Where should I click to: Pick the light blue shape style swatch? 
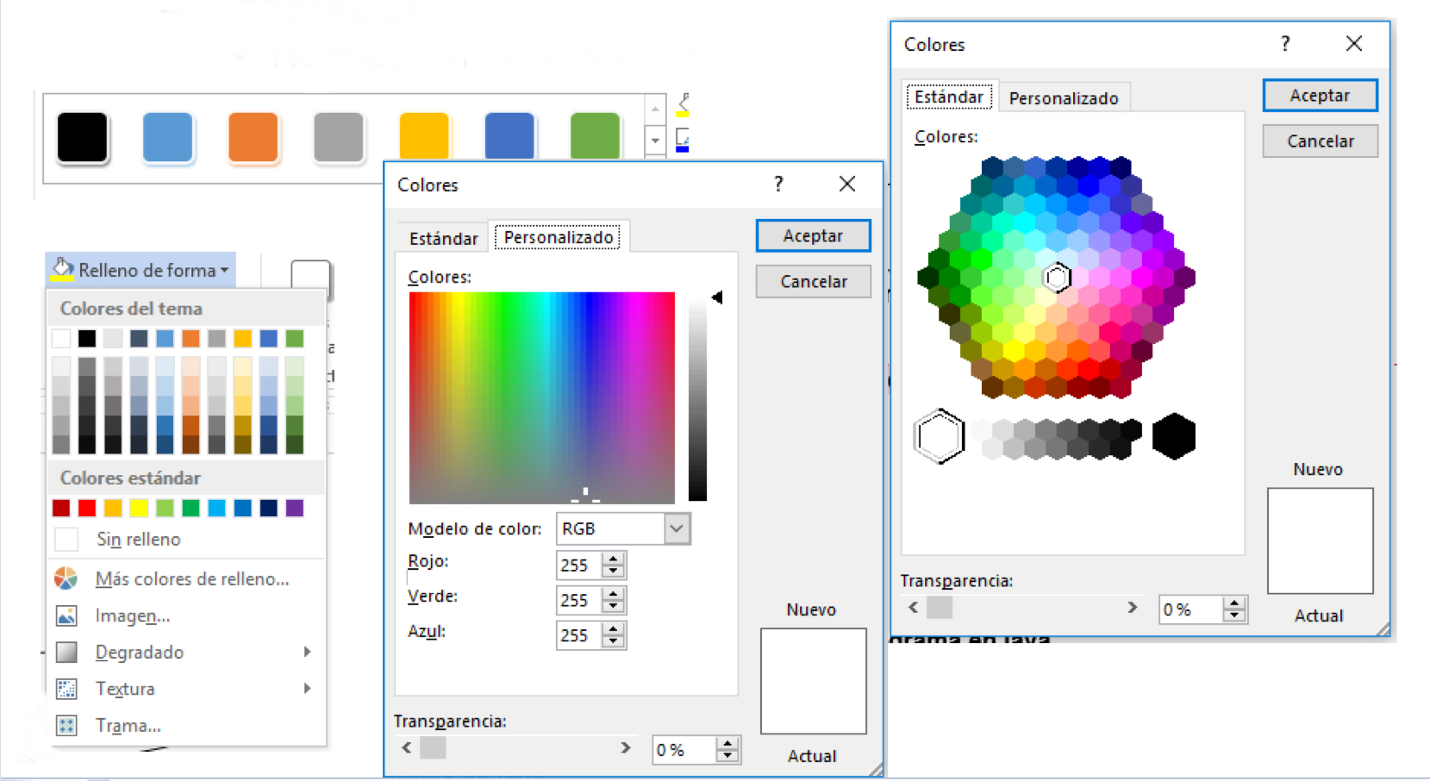coord(167,137)
